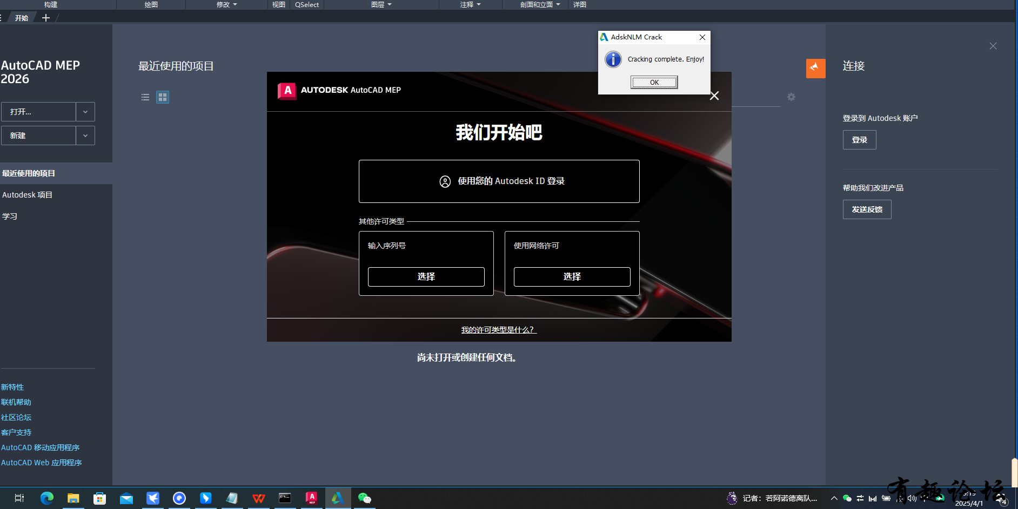Click the 视图 ribbon panel title
1018x509 pixels.
(x=279, y=4)
